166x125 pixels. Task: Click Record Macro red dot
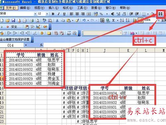tap(7, 27)
